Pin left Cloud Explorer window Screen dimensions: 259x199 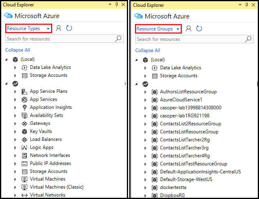[x=116, y=4]
